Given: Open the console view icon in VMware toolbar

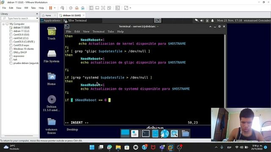Looking at the screenshot, I should (x=118, y=8).
